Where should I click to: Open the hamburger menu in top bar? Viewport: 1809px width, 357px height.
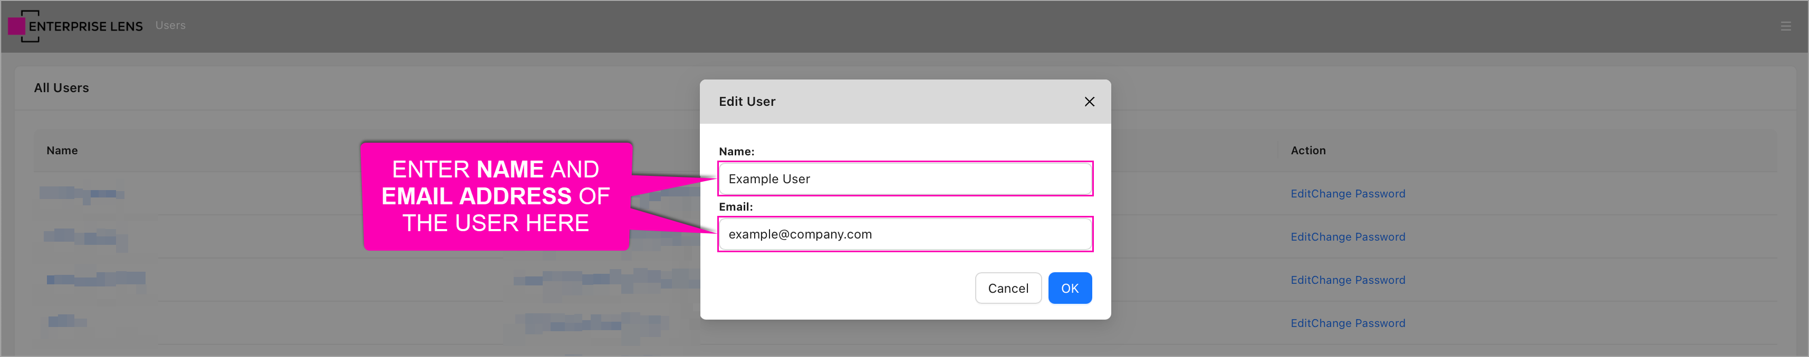tap(1785, 27)
